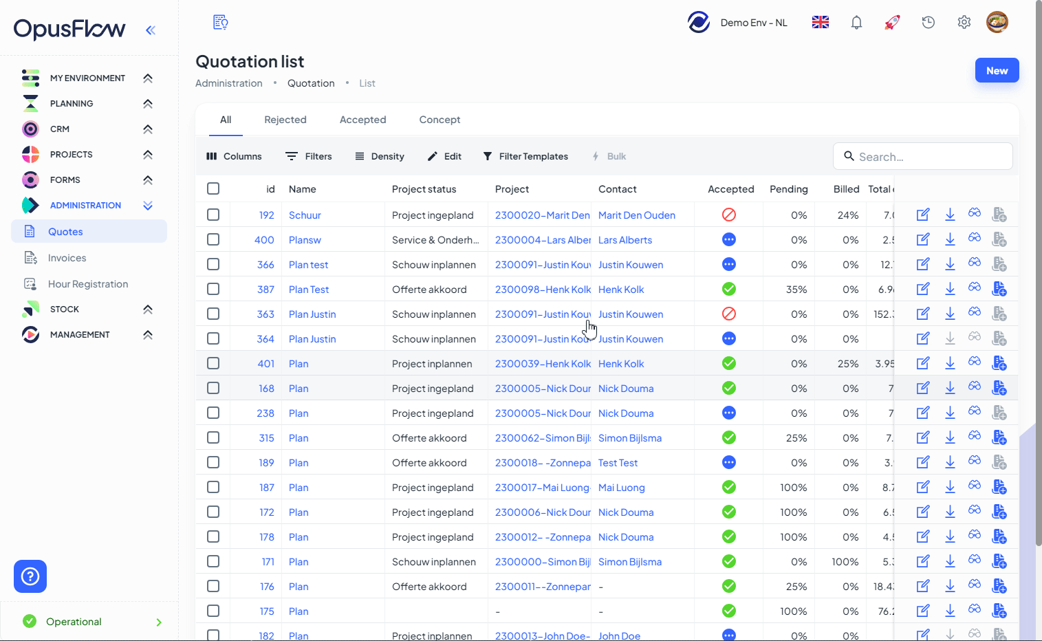Expand the Planning menu chevron
This screenshot has width=1042, height=641.
[x=147, y=104]
